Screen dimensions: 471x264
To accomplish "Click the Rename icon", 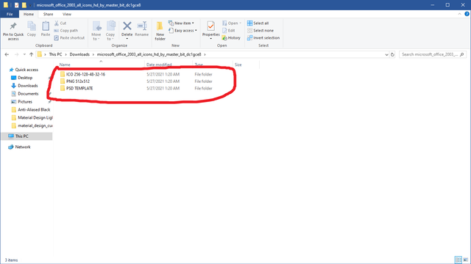I will tap(142, 26).
